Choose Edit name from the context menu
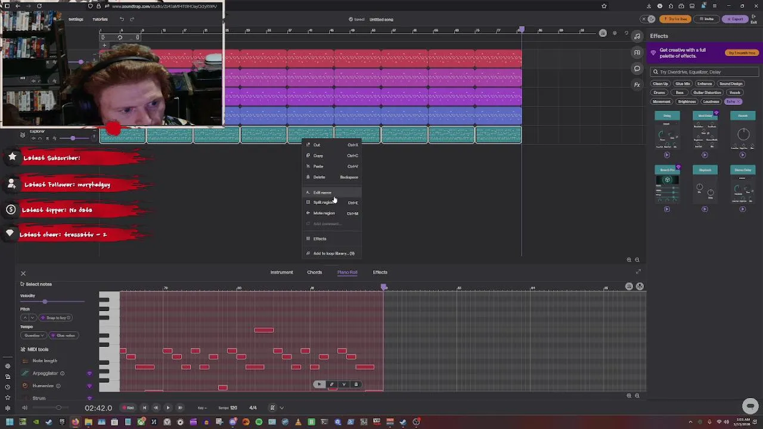This screenshot has width=763, height=429. [x=332, y=192]
